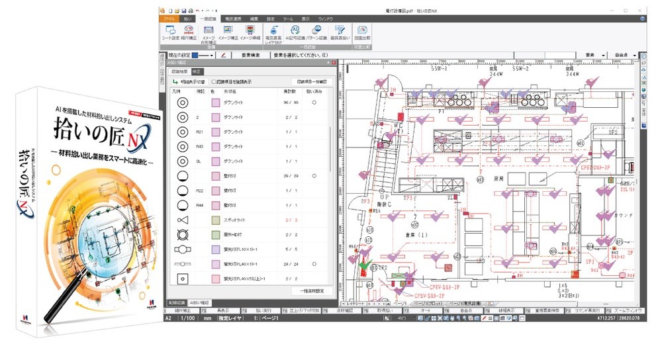
Task: Select the ページ1(電気設備) sheet tab
Action: [x=466, y=304]
